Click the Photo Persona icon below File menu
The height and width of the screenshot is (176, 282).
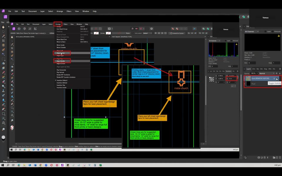(5, 17)
